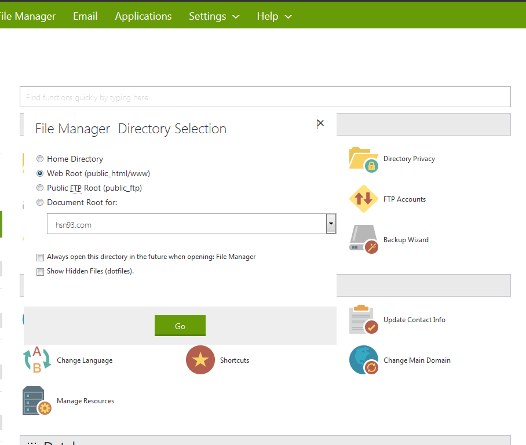
Task: Expand the hsn93.com domain dropdown
Action: click(331, 224)
